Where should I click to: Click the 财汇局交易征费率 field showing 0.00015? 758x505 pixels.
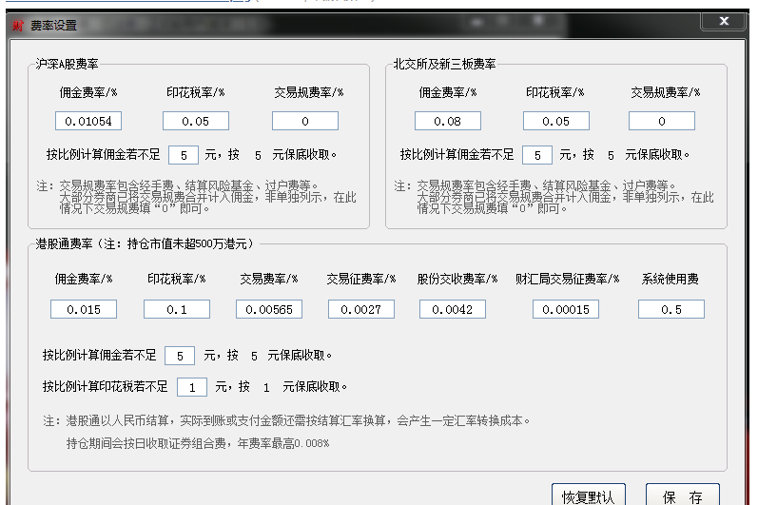click(x=566, y=309)
